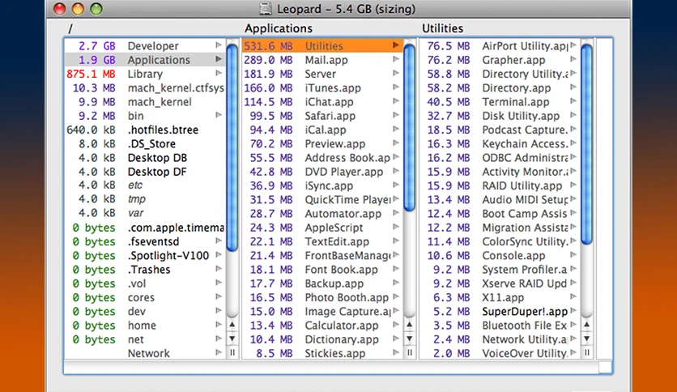
Task: Select System Profiler row
Action: 500,270
